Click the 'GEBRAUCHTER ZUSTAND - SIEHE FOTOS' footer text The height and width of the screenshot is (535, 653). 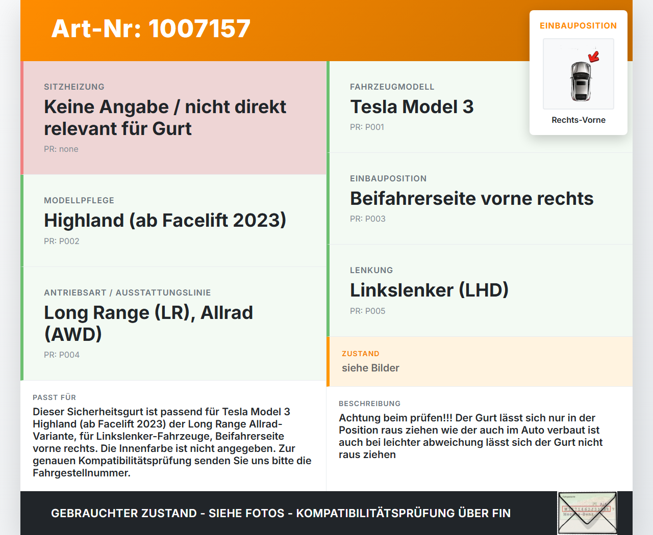(281, 513)
